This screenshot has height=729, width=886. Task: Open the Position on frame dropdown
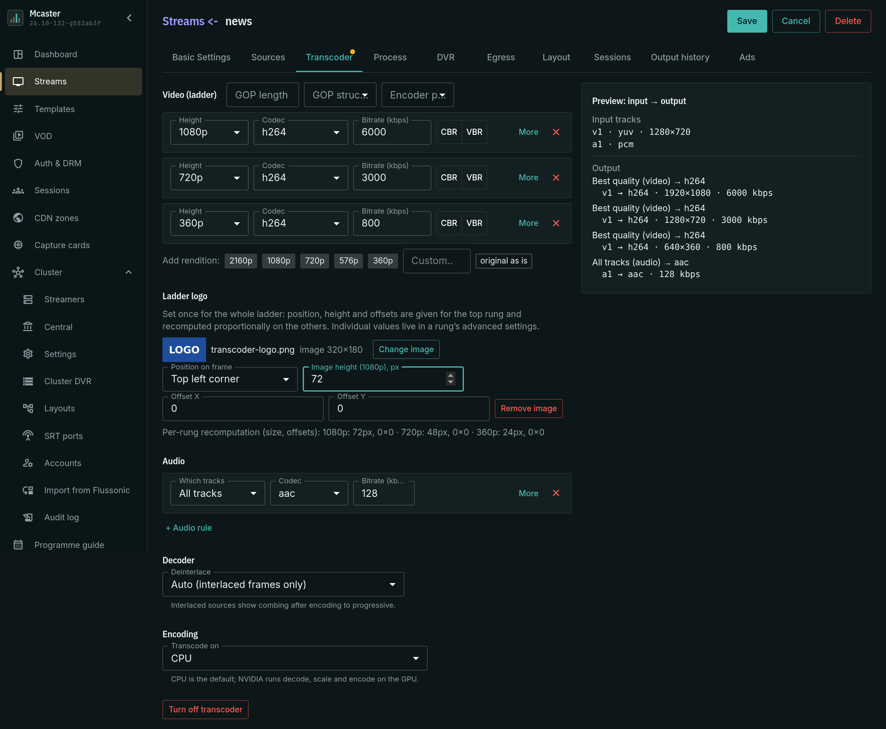click(230, 379)
